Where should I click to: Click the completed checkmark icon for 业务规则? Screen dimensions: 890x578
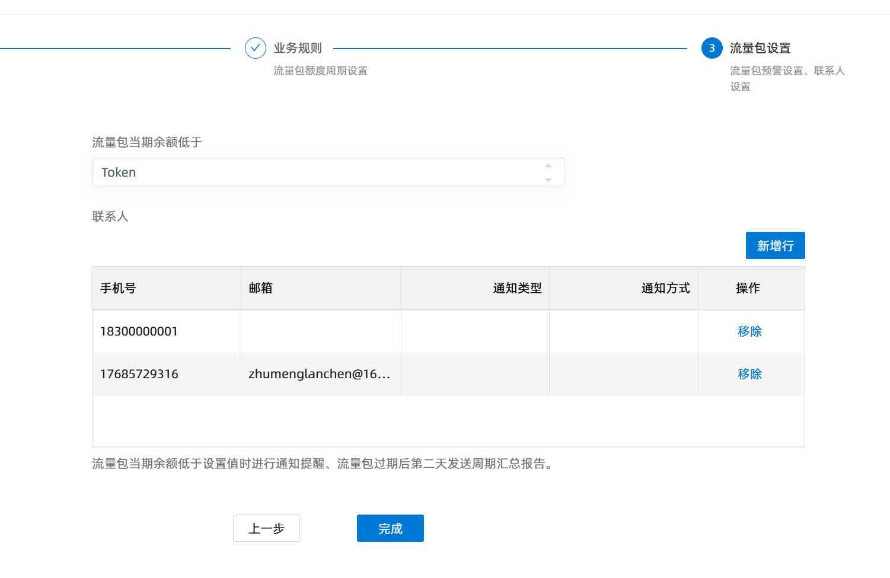coord(255,48)
